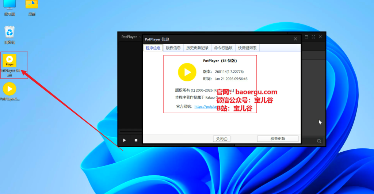Click the version text 260114(1.7.22776)

[229, 72]
